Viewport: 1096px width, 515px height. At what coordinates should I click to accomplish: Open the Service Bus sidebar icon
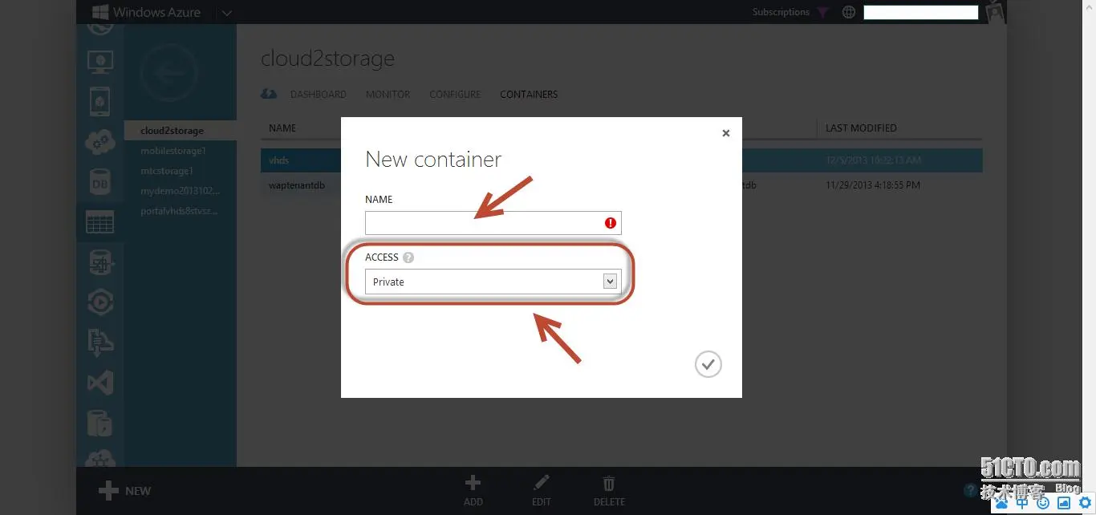(x=100, y=343)
